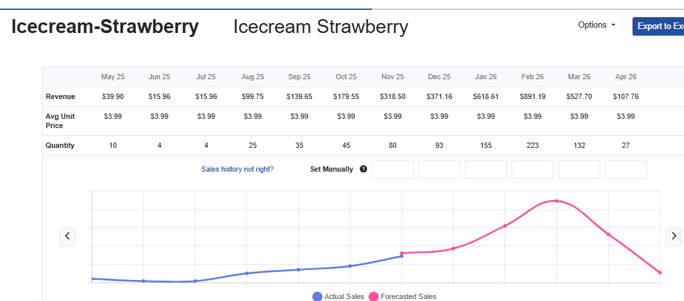
Task: Select the Feb 26 revenue value $891.19
Action: coord(532,96)
